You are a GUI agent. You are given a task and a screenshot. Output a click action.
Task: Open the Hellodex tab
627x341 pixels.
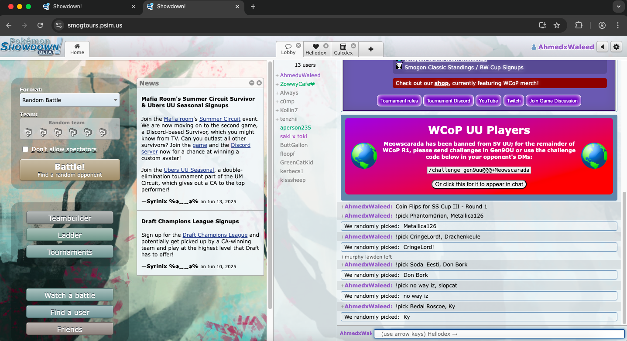[x=316, y=49]
